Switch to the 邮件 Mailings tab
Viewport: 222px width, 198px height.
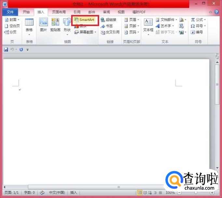point(92,12)
